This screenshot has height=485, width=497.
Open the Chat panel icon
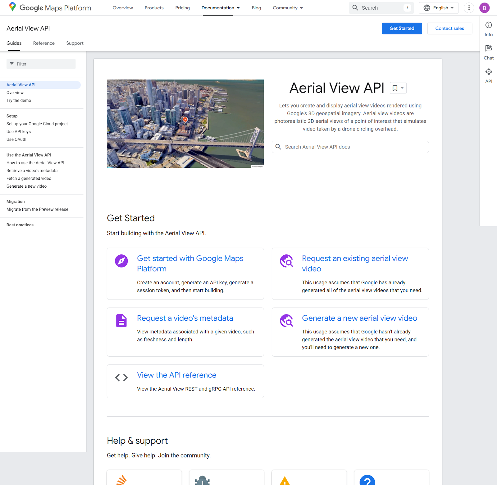[489, 48]
